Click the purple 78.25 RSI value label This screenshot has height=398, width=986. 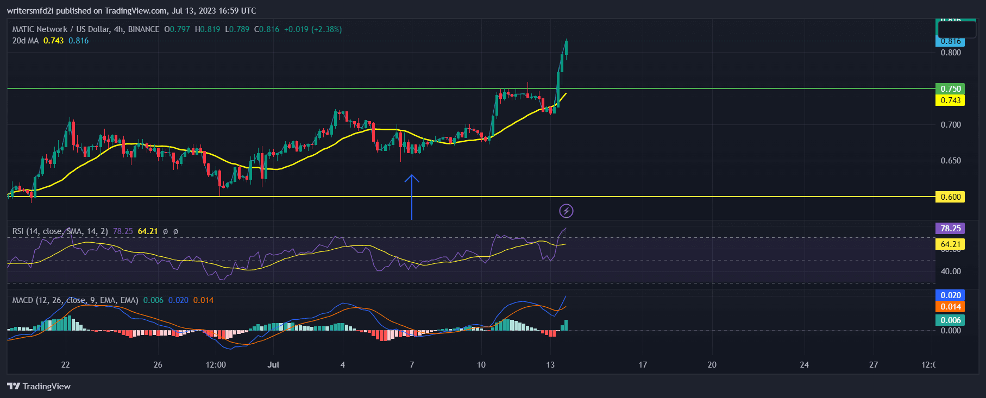[950, 229]
